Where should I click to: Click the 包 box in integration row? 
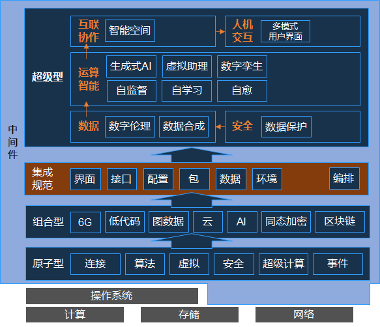point(194,179)
